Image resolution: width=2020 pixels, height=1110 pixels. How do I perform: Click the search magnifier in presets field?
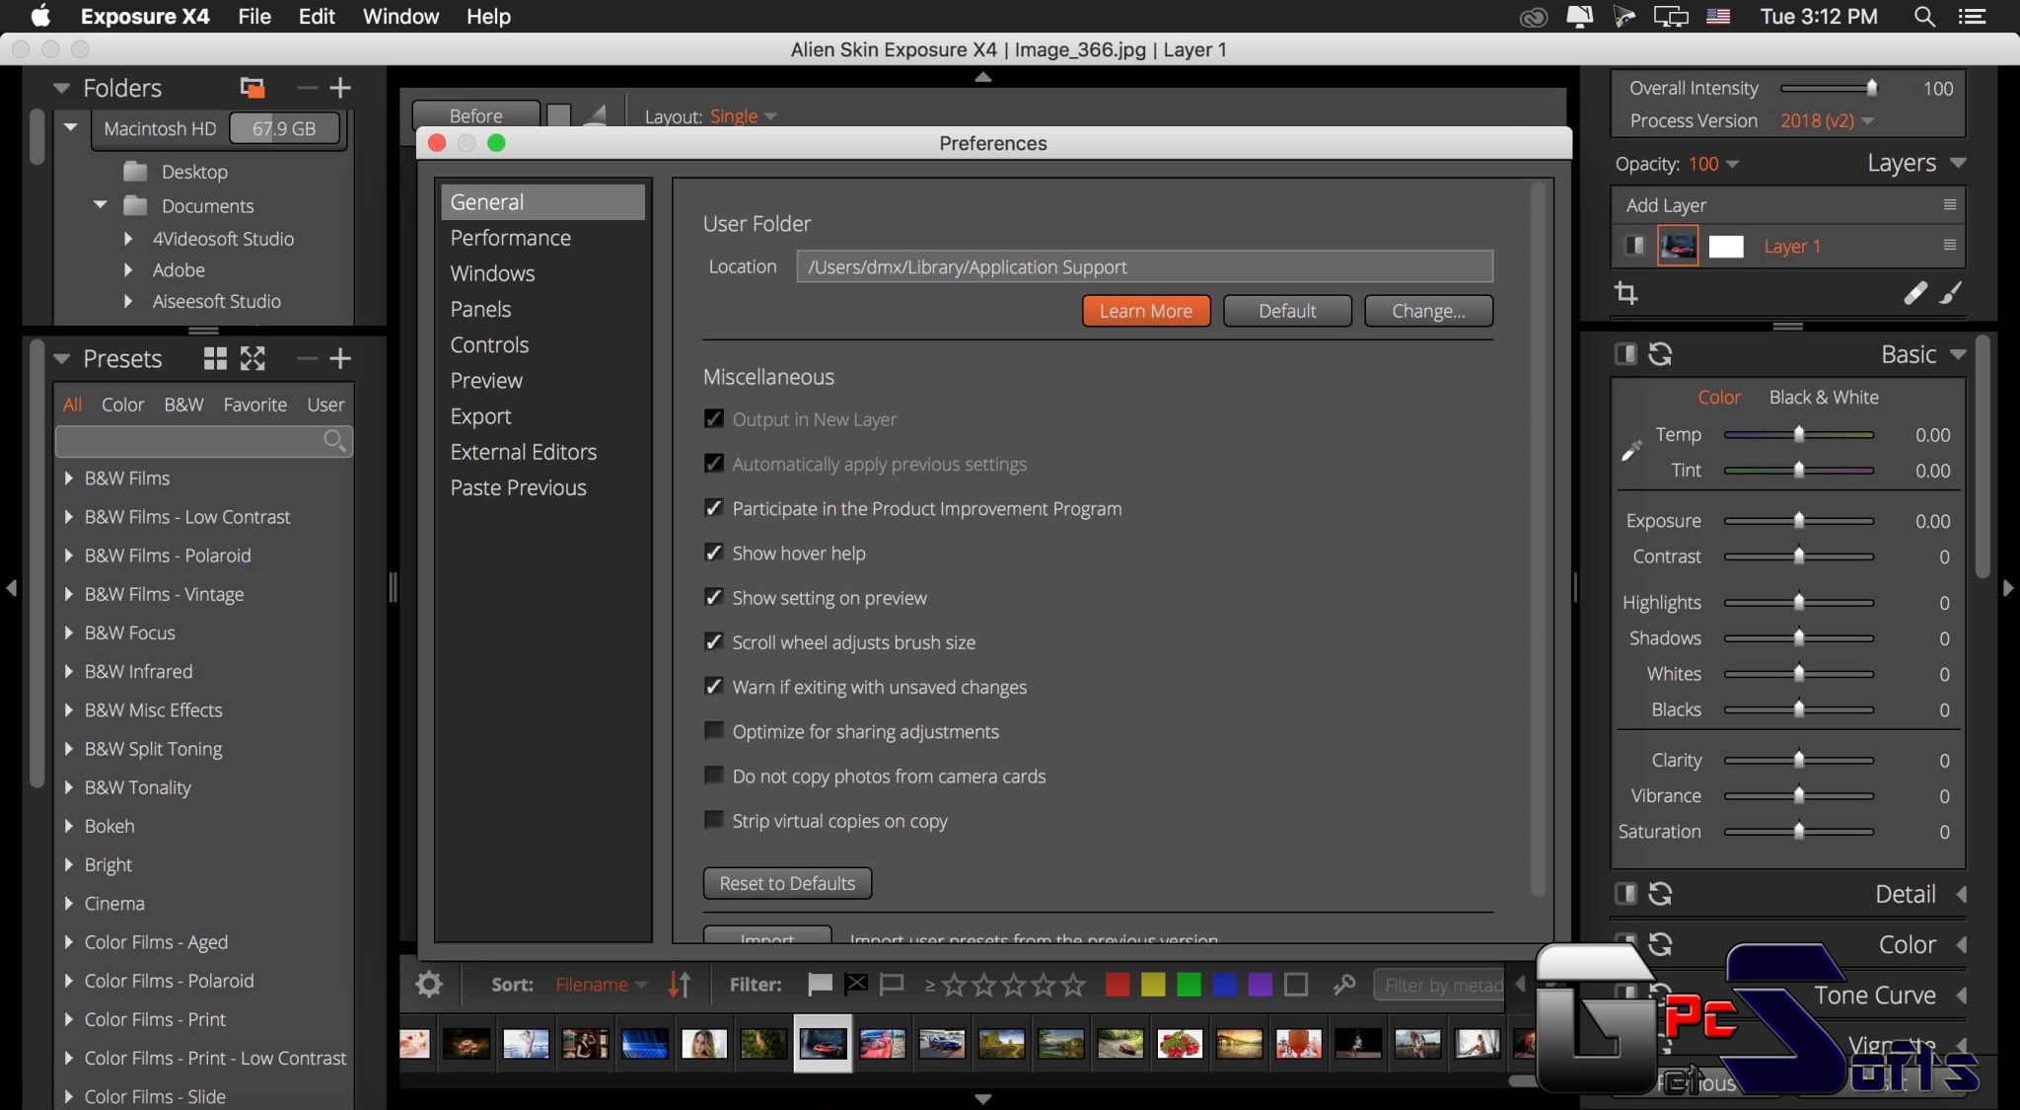335,441
